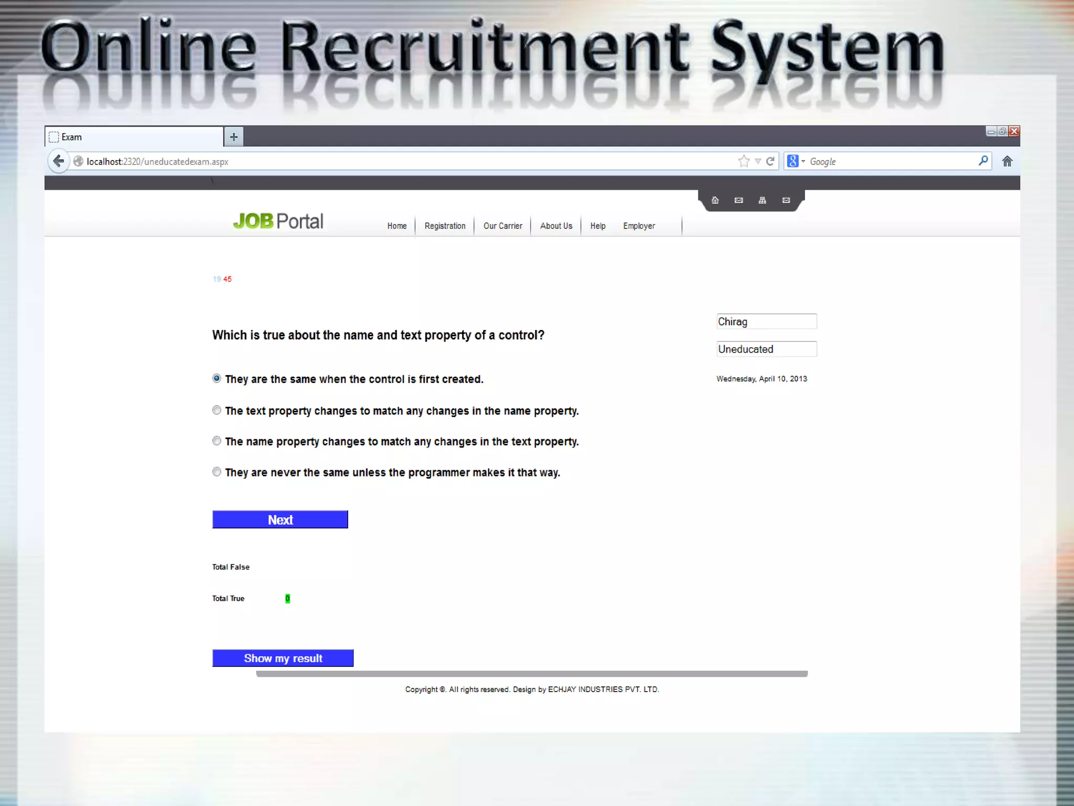Click the Show my result button
Screen dimensions: 1074x806
tap(283, 658)
